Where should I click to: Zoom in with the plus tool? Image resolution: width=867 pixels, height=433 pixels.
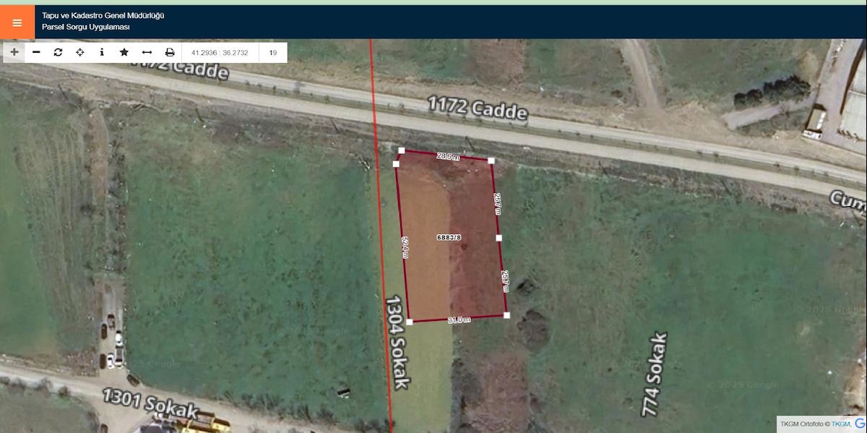point(14,52)
